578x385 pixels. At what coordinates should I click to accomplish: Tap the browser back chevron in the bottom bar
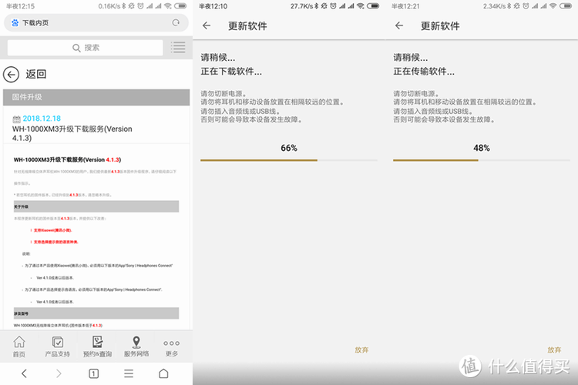pos(25,373)
